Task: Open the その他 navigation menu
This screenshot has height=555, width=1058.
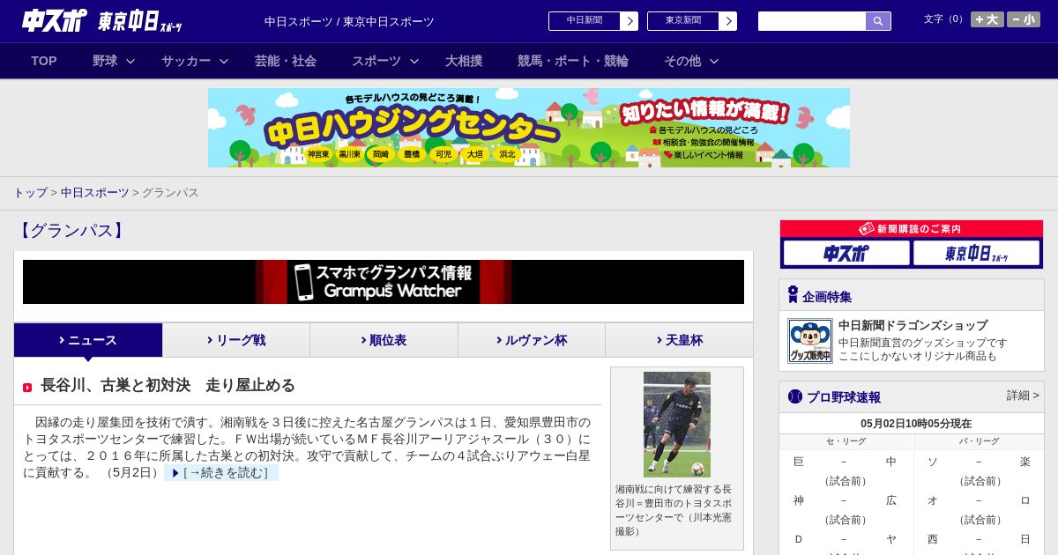Action: click(682, 61)
